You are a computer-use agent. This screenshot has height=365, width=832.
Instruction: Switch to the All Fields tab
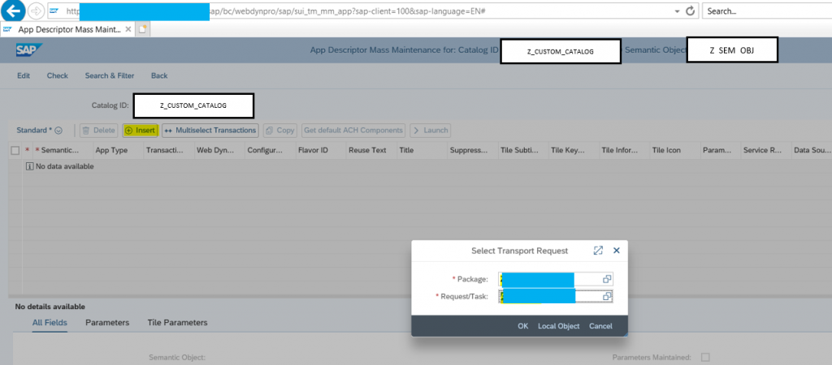click(x=50, y=322)
